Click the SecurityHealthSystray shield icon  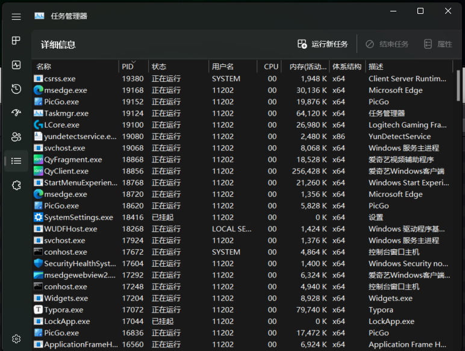point(39,264)
